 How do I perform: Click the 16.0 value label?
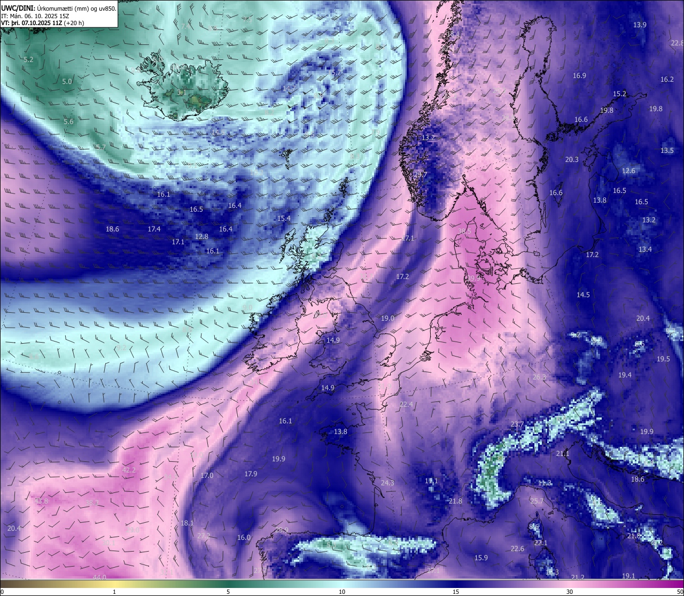pyautogui.click(x=244, y=537)
